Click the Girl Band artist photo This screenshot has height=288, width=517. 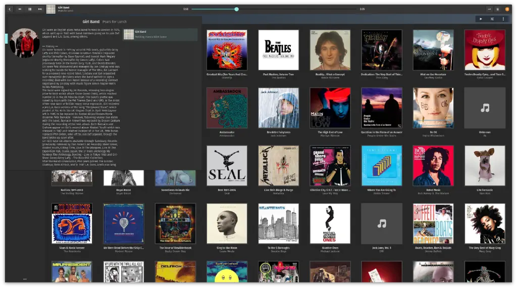tap(25, 43)
